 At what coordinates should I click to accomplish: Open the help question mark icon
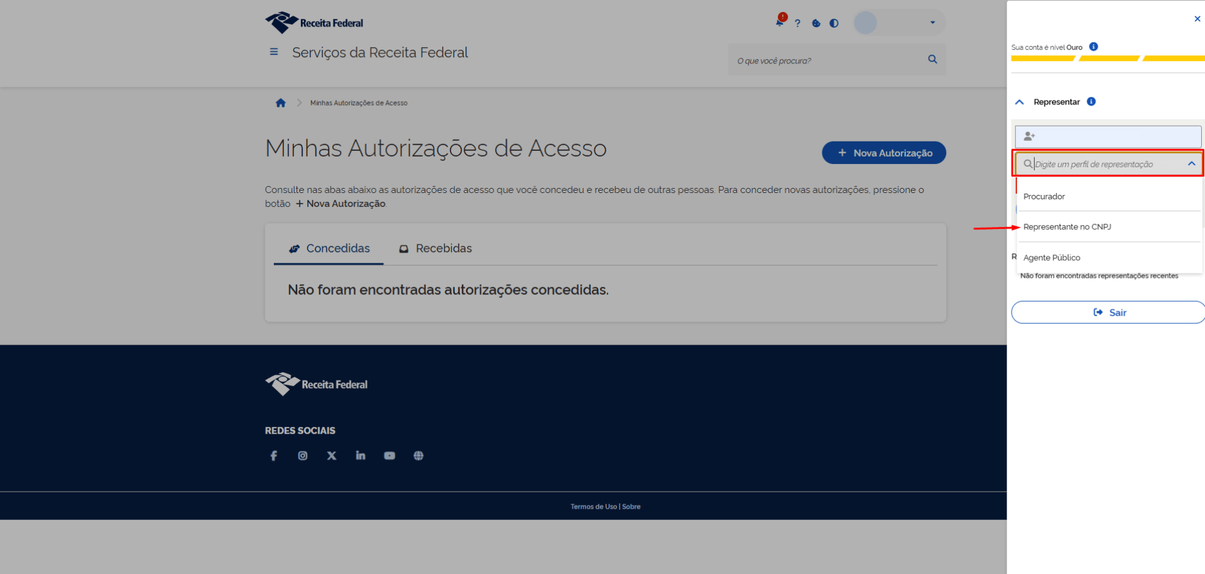[797, 23]
